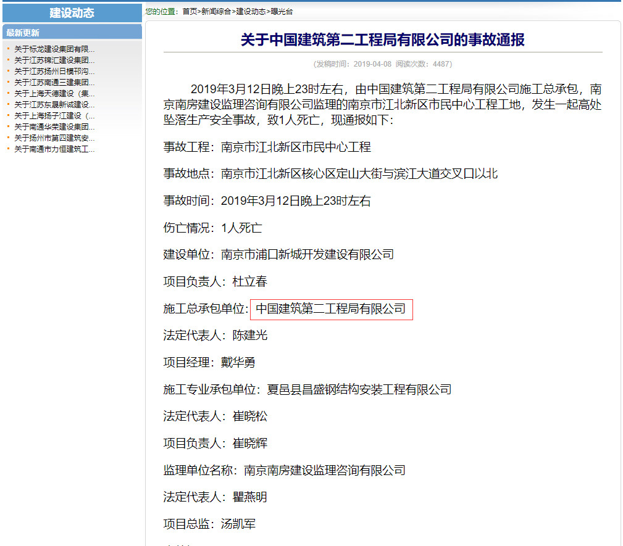Click the read count 4487
Screen dimensions: 623x546
pos(441,64)
